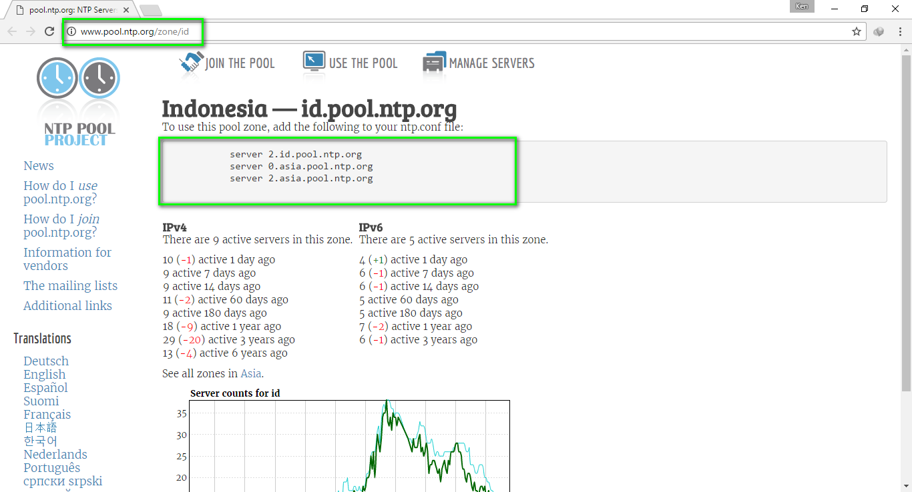912x492 pixels.
Task: Click the handshake Join the Pool icon
Action: 192,63
